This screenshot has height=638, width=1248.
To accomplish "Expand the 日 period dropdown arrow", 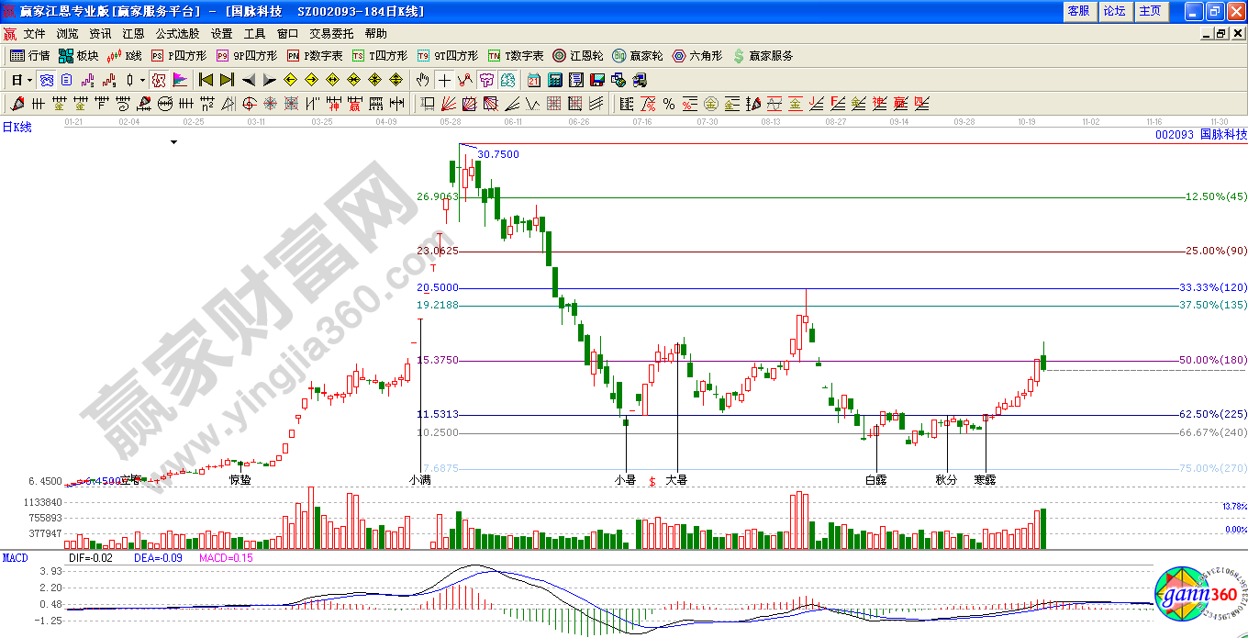I will coord(28,81).
